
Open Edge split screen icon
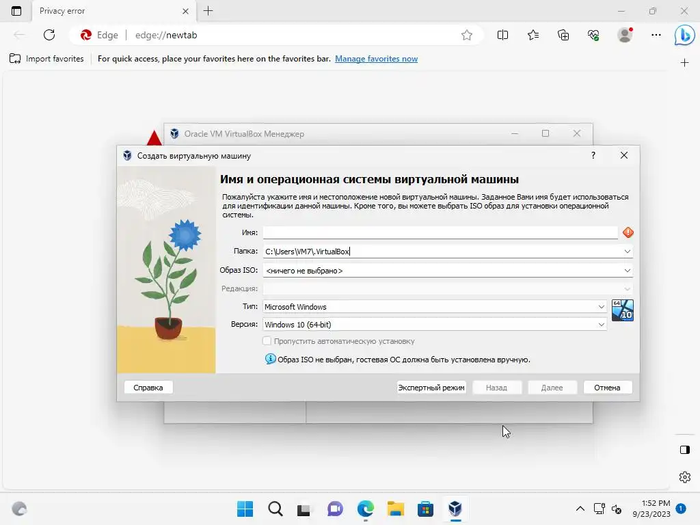click(502, 35)
